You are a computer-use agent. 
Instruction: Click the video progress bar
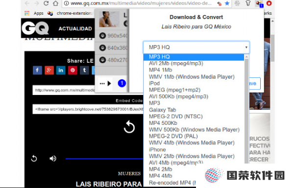104,159
